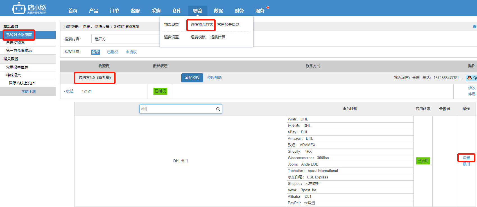Image resolution: width=477 pixels, height=207 pixels.
Task: Click 设置 for DHL出口 channel
Action: [466, 158]
